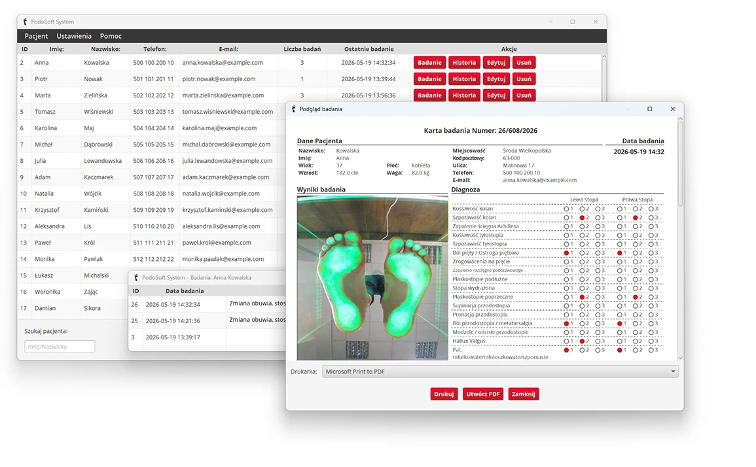Click Data badania header in exams window

tap(185, 291)
